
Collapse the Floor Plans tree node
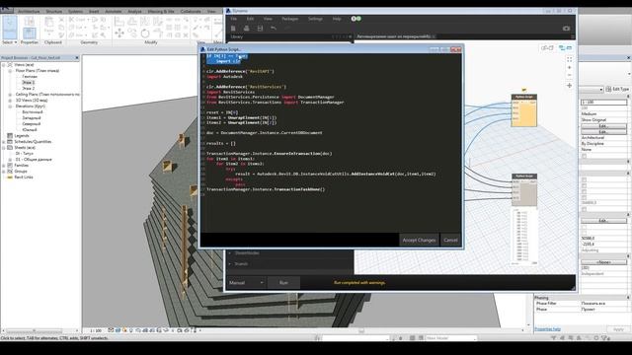pos(10,71)
